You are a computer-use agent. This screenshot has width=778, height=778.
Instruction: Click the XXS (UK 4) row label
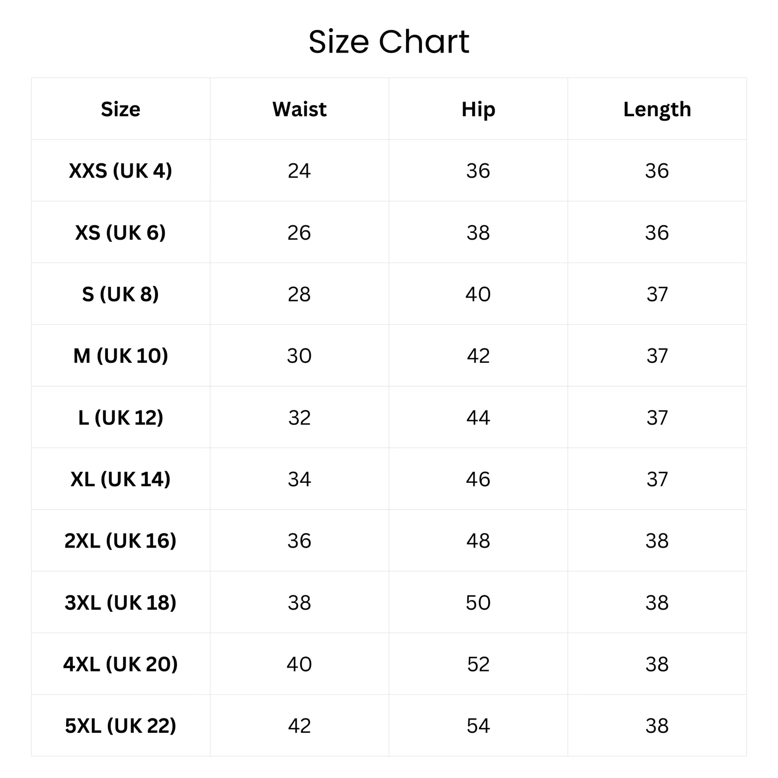pyautogui.click(x=121, y=171)
